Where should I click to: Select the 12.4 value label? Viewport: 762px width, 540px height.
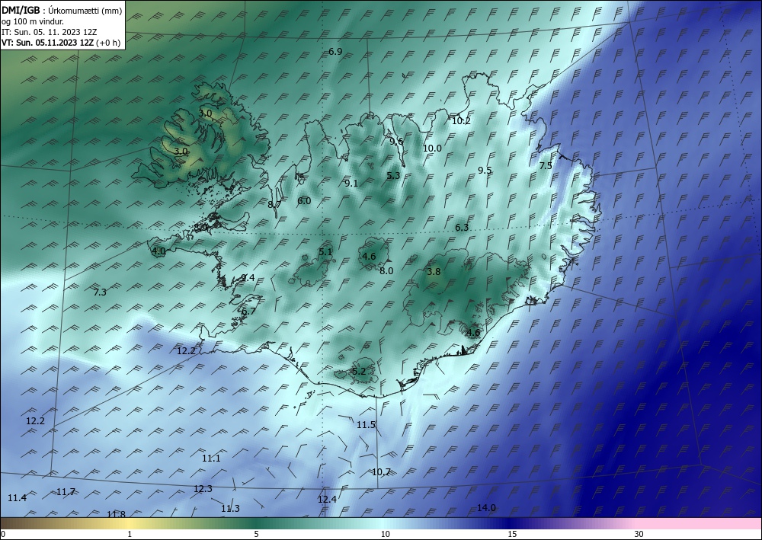click(327, 499)
